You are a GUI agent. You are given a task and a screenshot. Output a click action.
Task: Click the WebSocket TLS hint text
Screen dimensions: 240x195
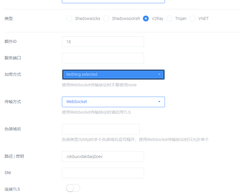(x=96, y=112)
